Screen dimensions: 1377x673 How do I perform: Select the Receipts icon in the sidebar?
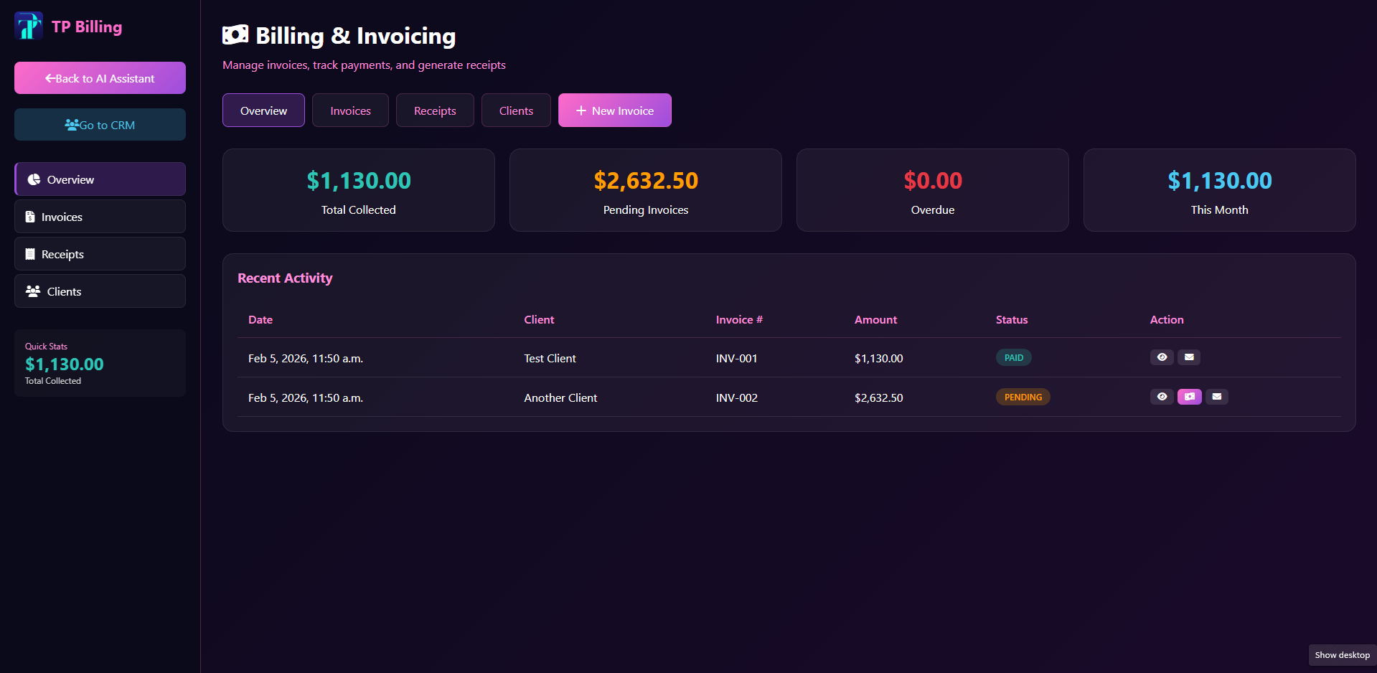pos(30,253)
